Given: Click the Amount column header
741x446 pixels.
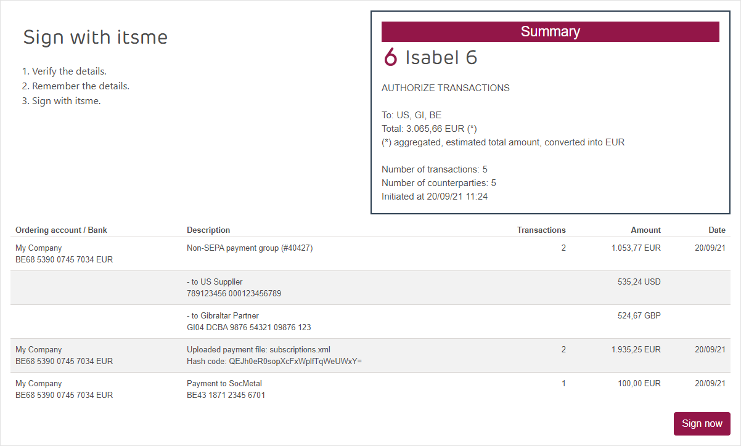Looking at the screenshot, I should point(645,230).
